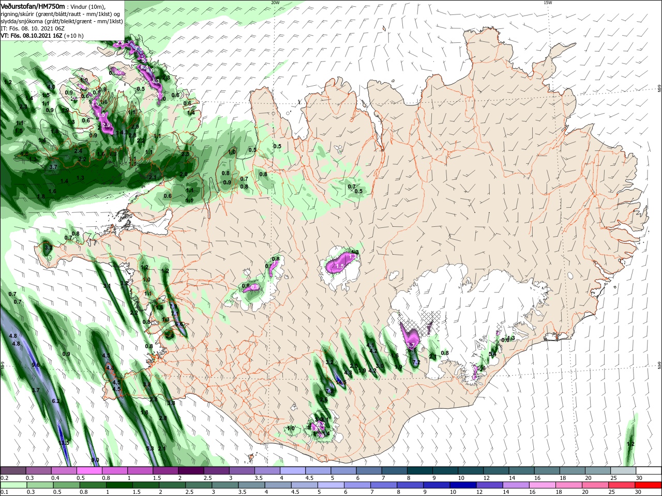The height and width of the screenshot is (496, 662).
Task: Click the 6.2 precipitation value on the map
Action: point(56,401)
